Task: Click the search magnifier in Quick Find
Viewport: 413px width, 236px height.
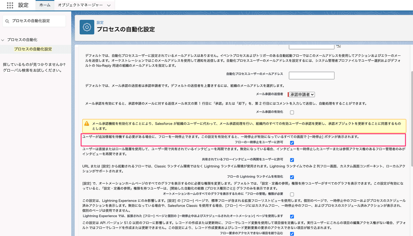Action: coord(7,21)
